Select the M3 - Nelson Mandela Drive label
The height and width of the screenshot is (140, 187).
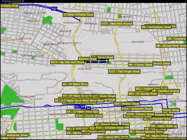click(x=146, y=132)
